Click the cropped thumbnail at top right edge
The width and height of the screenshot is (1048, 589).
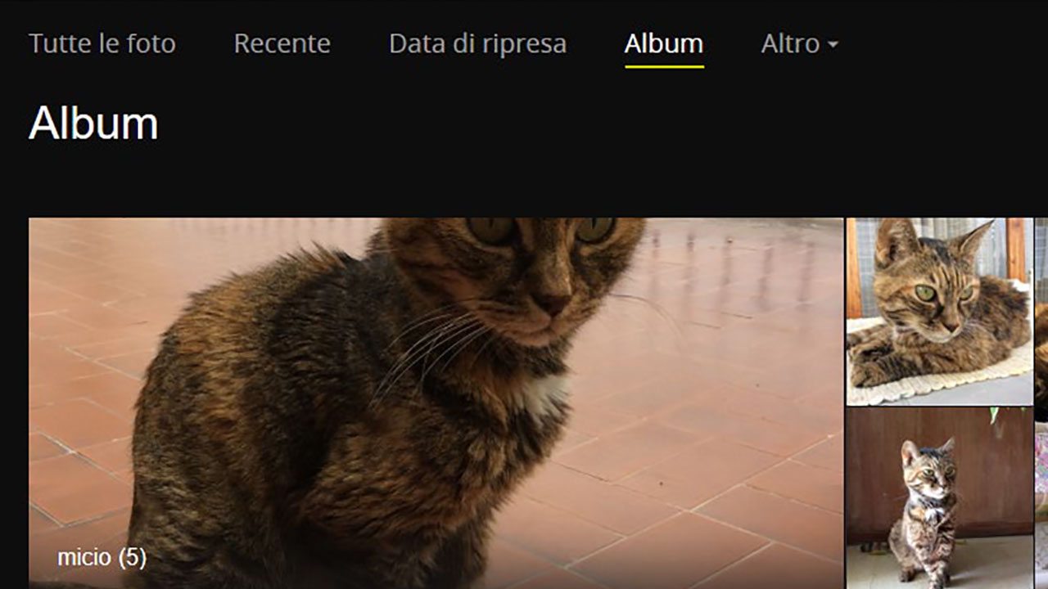1041,311
